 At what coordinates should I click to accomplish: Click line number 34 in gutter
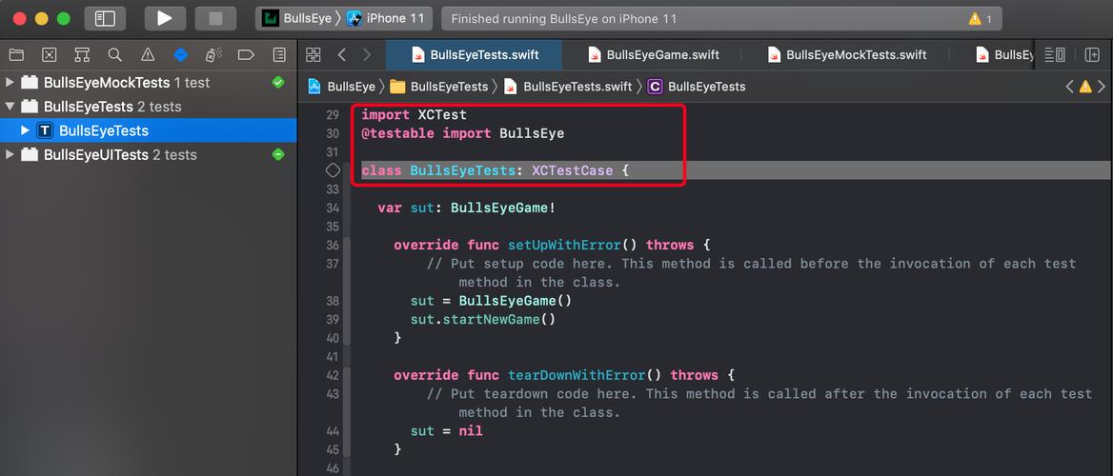[x=333, y=208]
